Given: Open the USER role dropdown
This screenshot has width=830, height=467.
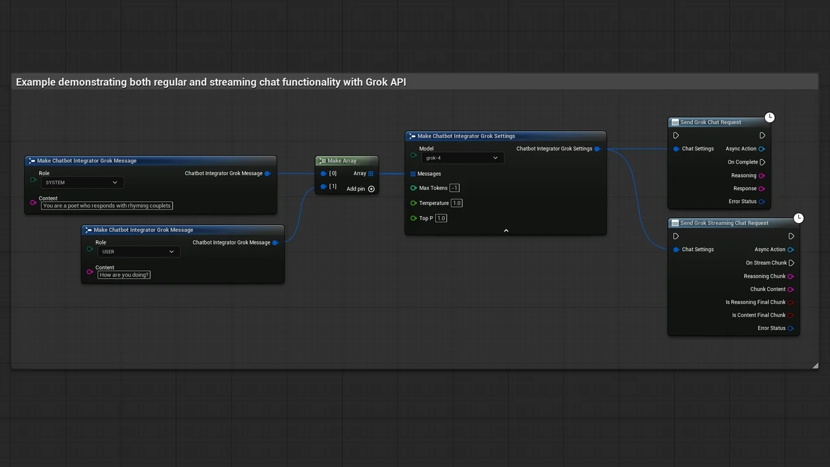Looking at the screenshot, I should click(139, 252).
